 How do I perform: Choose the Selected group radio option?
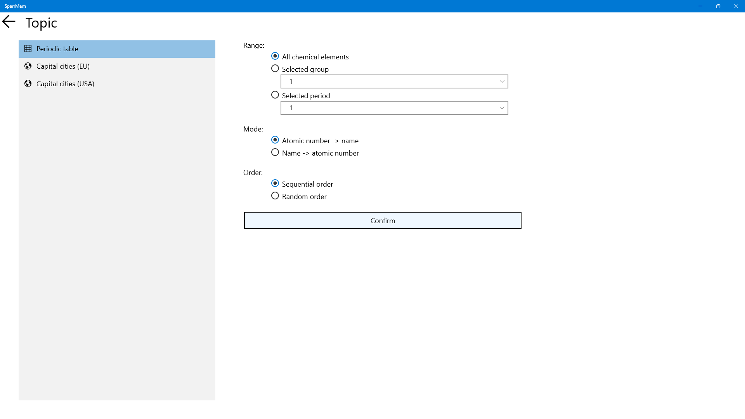pyautogui.click(x=275, y=69)
